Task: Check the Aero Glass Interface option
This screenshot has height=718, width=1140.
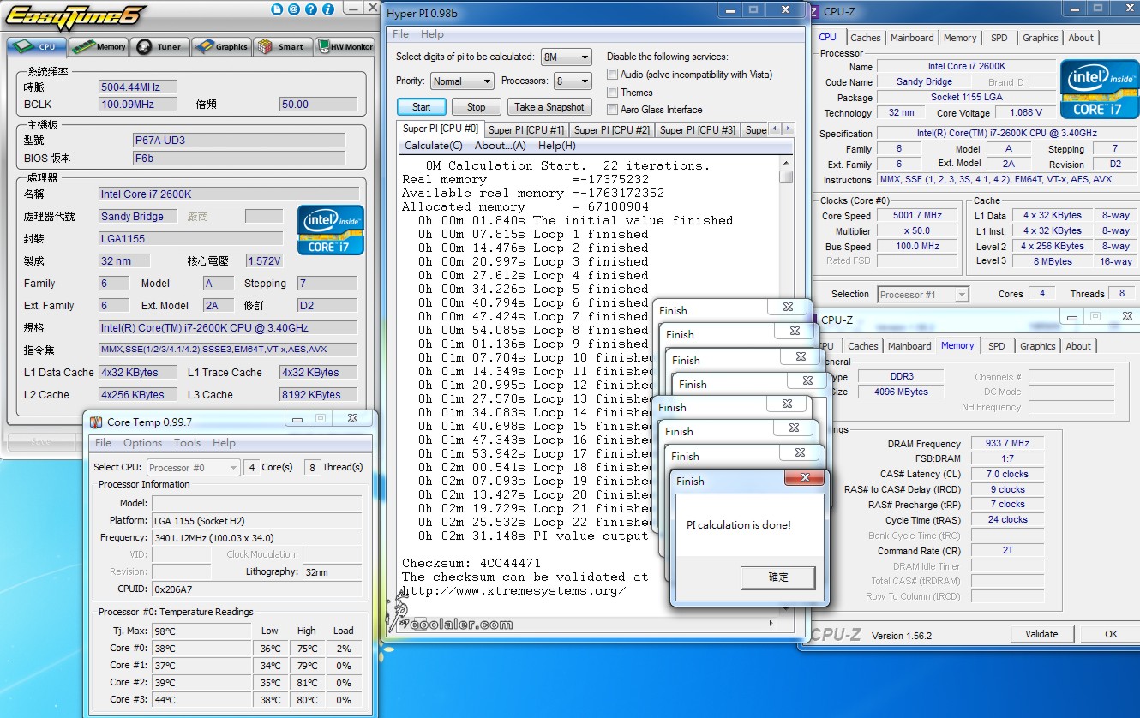Action: pos(612,109)
